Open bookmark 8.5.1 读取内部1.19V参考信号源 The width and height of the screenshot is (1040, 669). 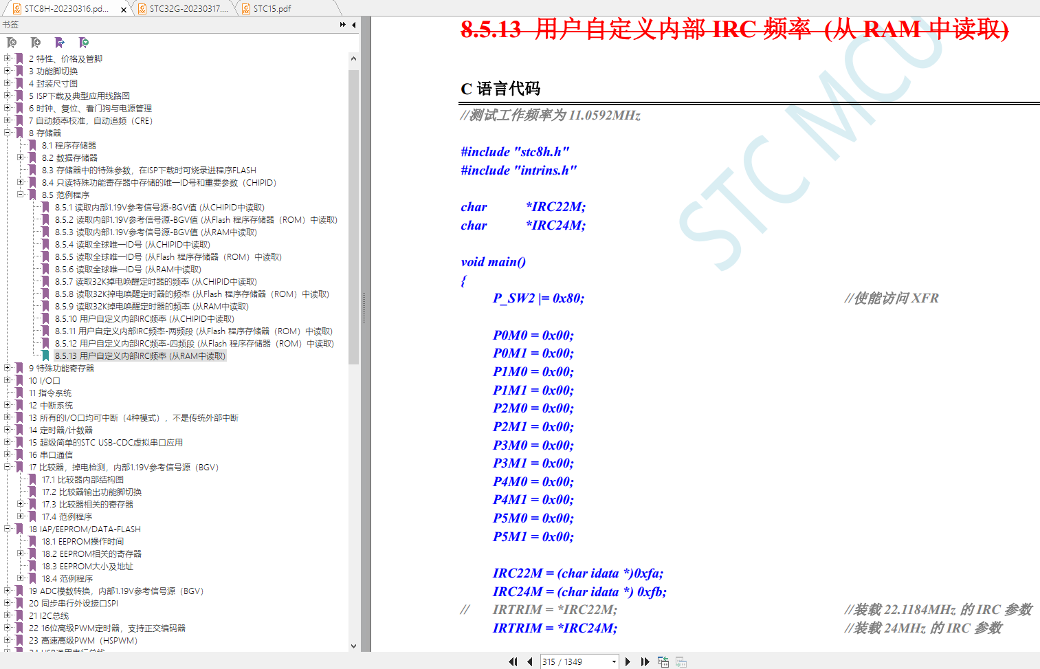(x=159, y=207)
